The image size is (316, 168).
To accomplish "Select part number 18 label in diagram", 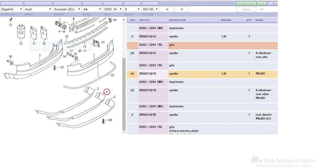I will point(64,56).
